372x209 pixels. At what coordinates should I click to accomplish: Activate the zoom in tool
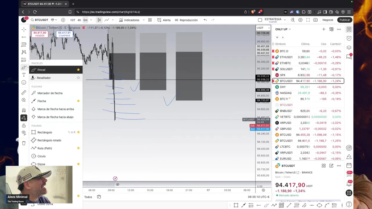(x=24, y=100)
